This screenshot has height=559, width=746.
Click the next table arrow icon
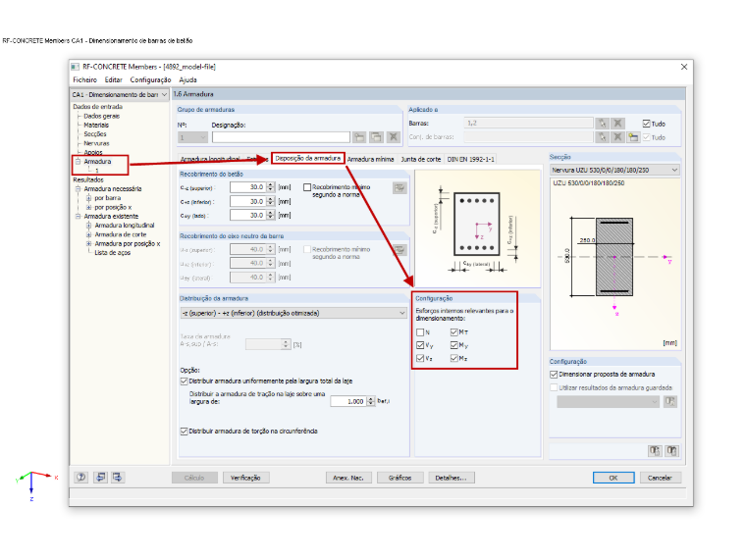point(118,478)
